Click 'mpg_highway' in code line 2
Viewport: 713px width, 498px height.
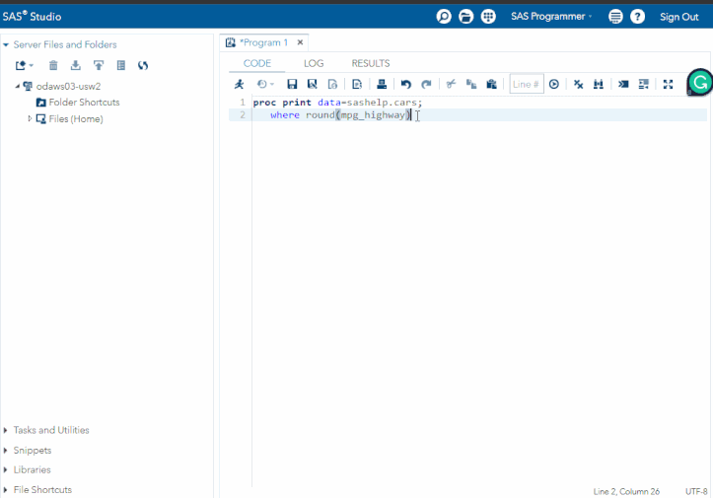pos(373,115)
